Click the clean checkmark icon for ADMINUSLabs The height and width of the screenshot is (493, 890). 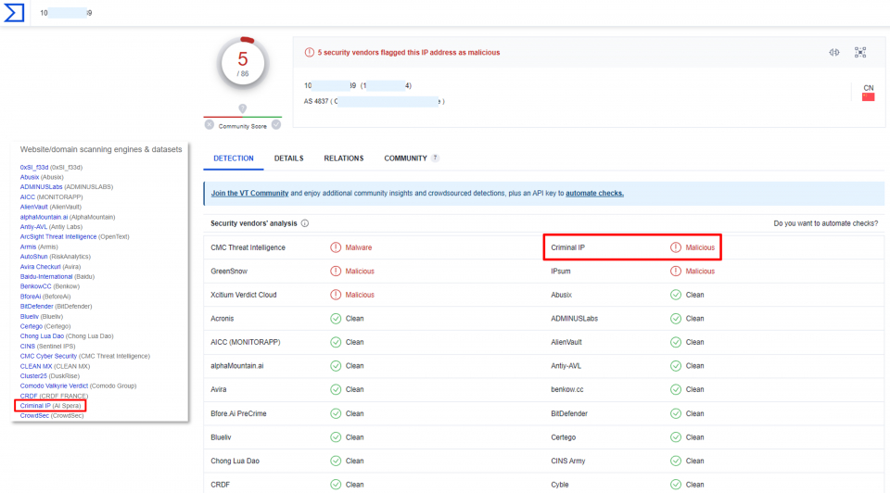tap(676, 318)
